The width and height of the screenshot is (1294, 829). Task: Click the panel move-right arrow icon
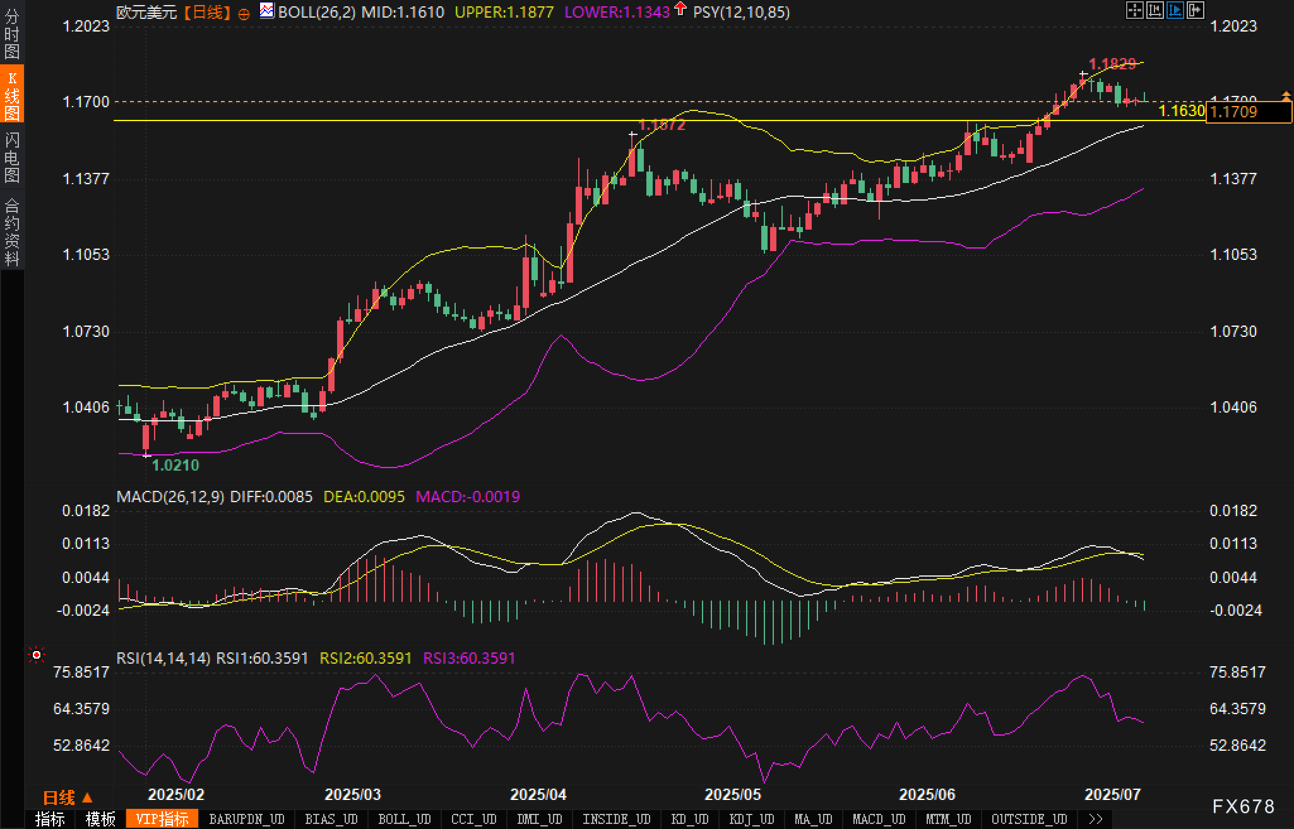pyautogui.click(x=1195, y=10)
